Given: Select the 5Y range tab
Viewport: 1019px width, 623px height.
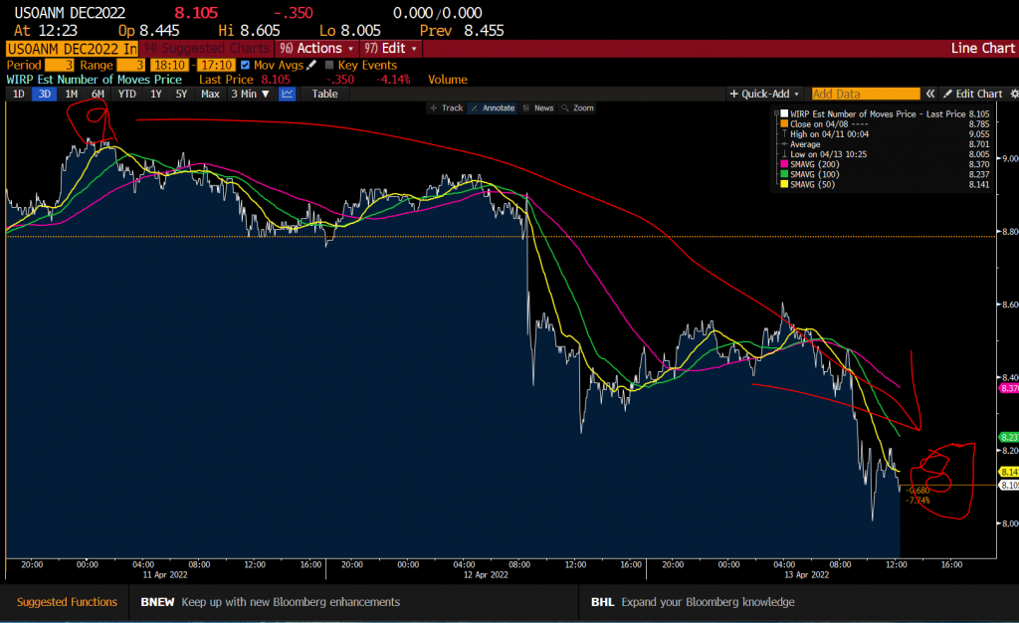Looking at the screenshot, I should [x=181, y=95].
